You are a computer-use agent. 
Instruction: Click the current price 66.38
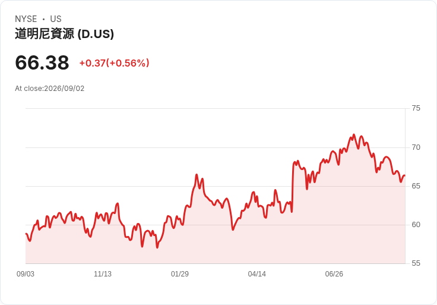tap(42, 62)
